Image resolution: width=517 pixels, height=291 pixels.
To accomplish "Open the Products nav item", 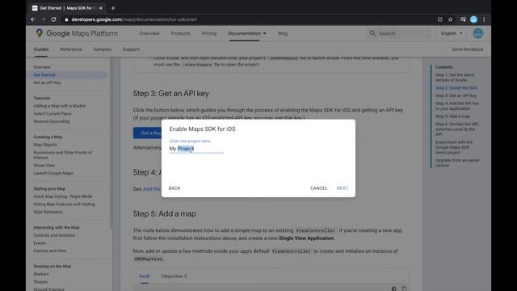I will [x=180, y=33].
